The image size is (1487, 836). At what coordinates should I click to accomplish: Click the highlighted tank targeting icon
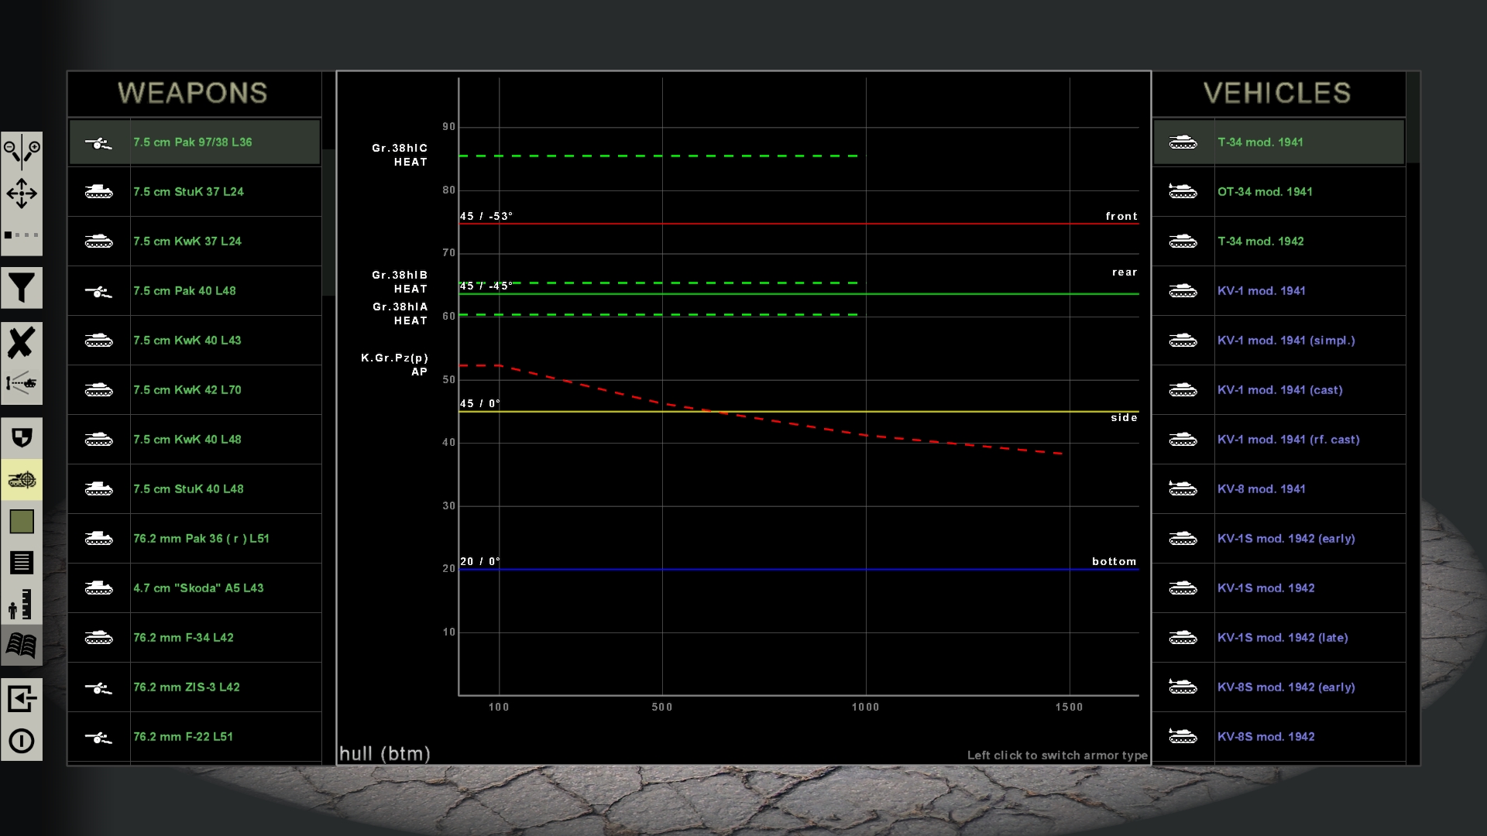coord(22,480)
